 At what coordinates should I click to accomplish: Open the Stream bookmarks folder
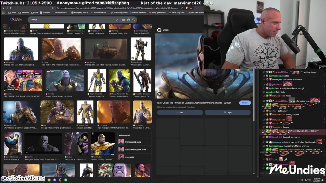[12, 12]
